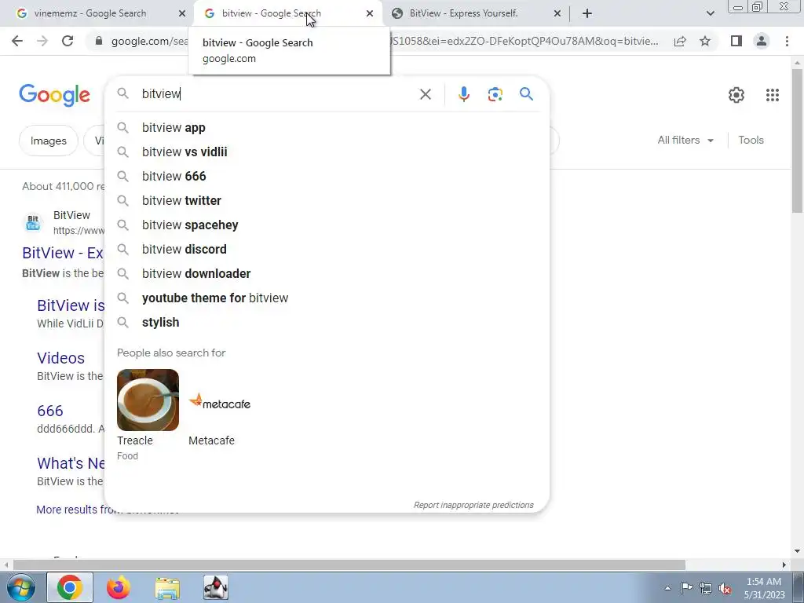Click the Metacafe logo thumbnail
This screenshot has width=804, height=603.
point(220,401)
